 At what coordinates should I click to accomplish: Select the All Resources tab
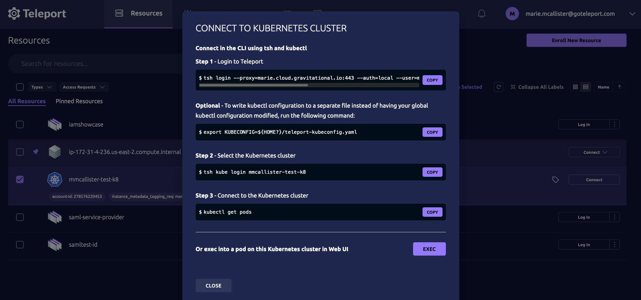27,101
